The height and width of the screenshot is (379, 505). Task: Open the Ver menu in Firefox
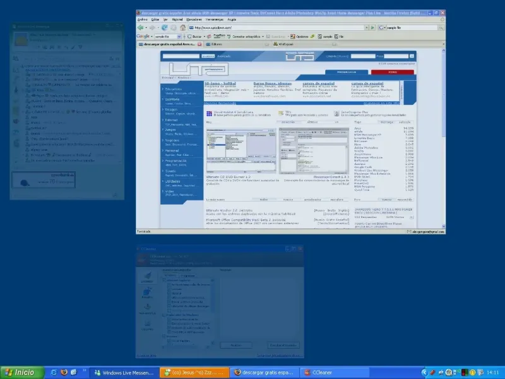165,20
